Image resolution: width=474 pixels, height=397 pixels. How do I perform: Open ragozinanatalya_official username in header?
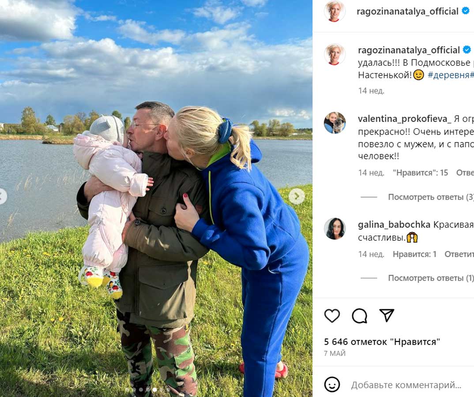click(x=407, y=11)
